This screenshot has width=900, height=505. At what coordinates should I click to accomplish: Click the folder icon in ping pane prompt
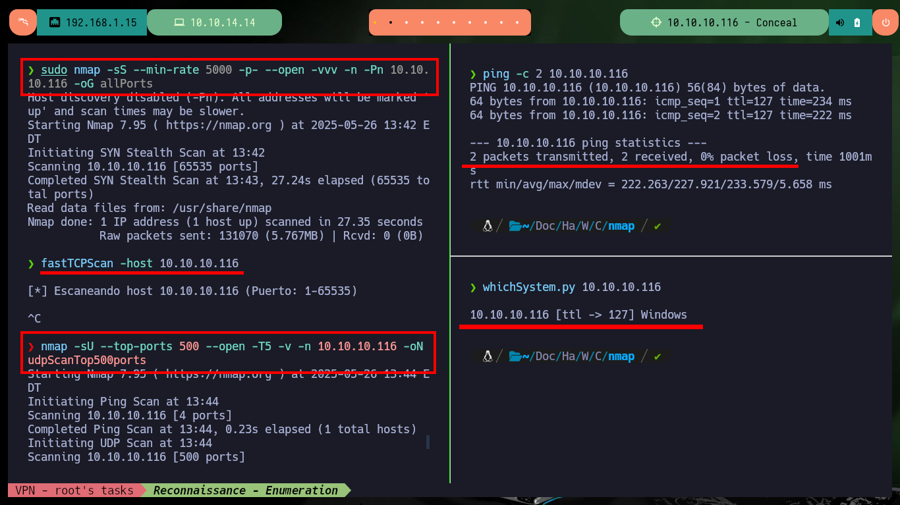[515, 226]
